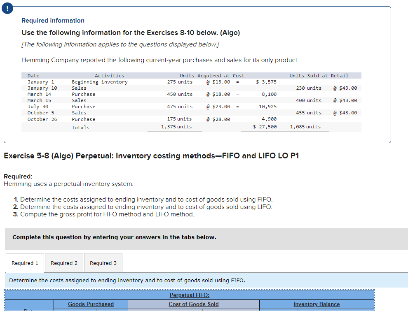408x311 pixels.
Task: Click the January 1 Beginning inventory row
Action: click(x=124, y=81)
